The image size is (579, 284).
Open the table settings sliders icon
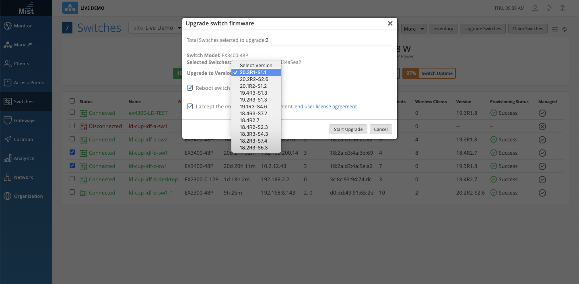click(555, 29)
